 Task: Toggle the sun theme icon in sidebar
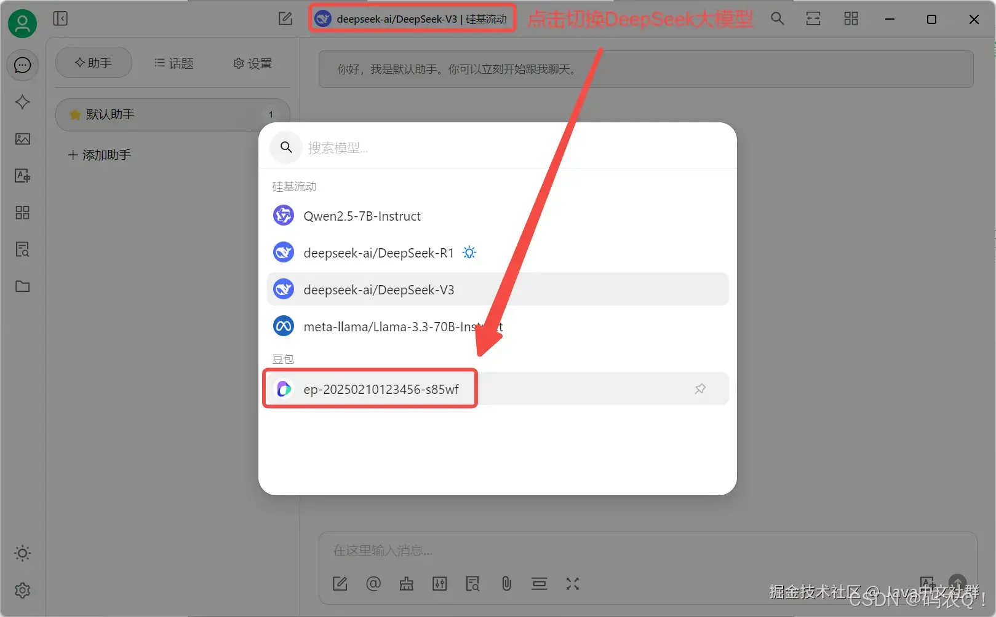point(23,553)
